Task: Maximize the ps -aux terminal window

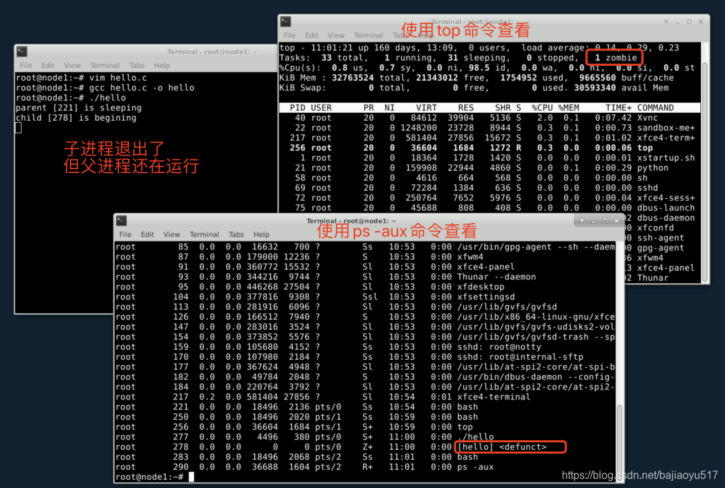Action: tap(605, 221)
